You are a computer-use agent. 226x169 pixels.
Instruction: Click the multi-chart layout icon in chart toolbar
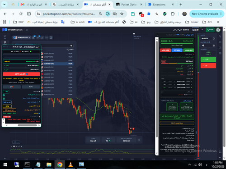click(51, 37)
